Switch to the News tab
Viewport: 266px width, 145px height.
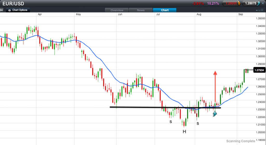pos(141,10)
